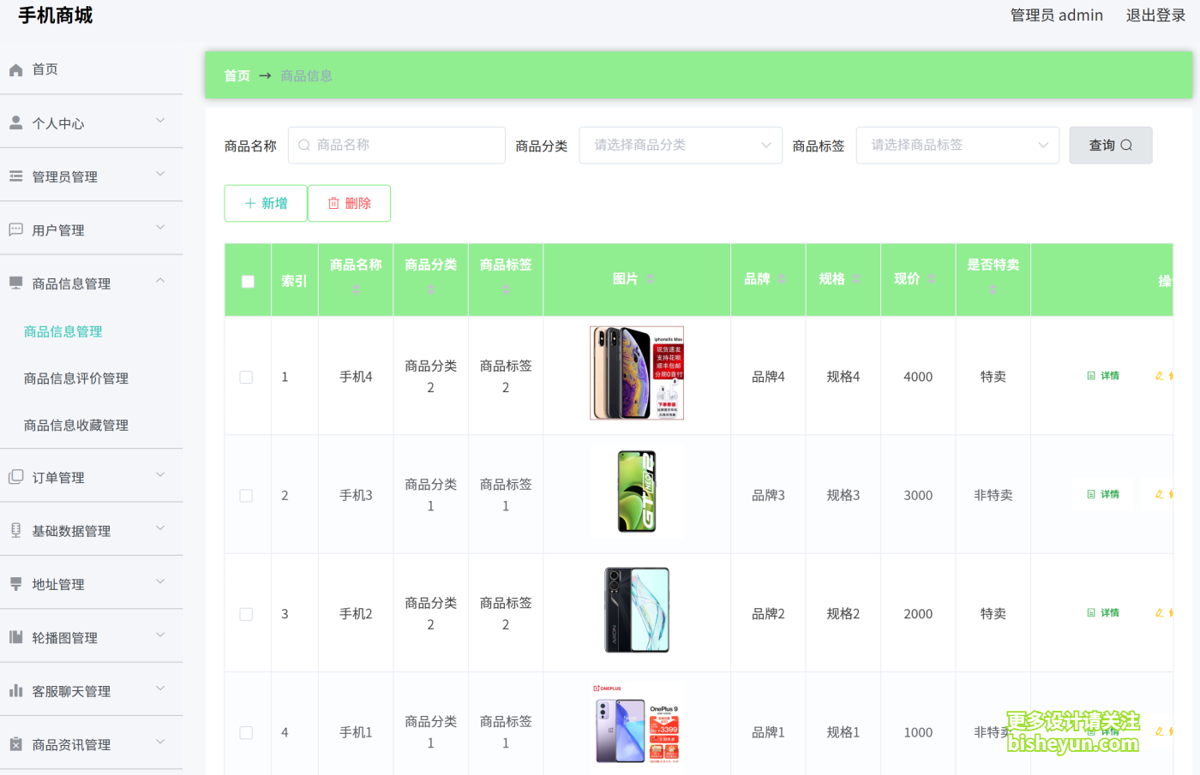This screenshot has height=775, width=1200.
Task: Click the 查询 search button
Action: 1110,145
